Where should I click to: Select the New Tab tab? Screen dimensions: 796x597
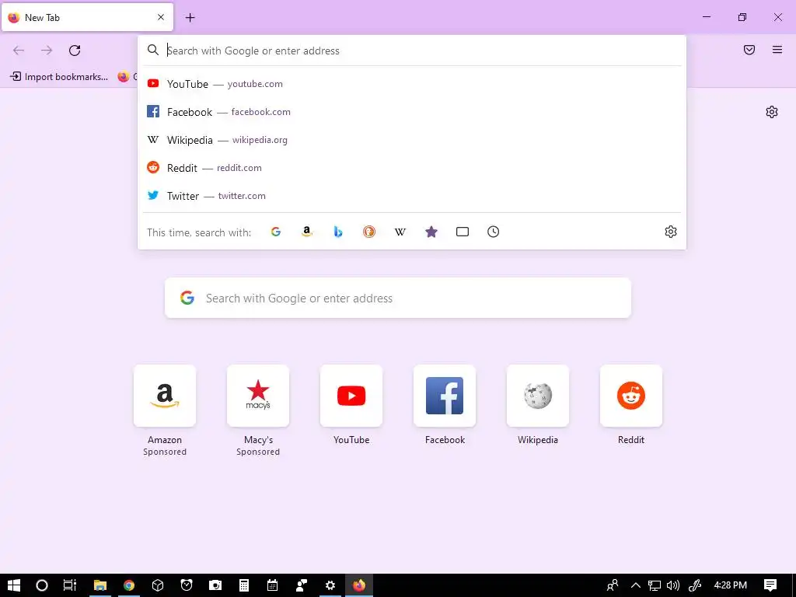[87, 17]
